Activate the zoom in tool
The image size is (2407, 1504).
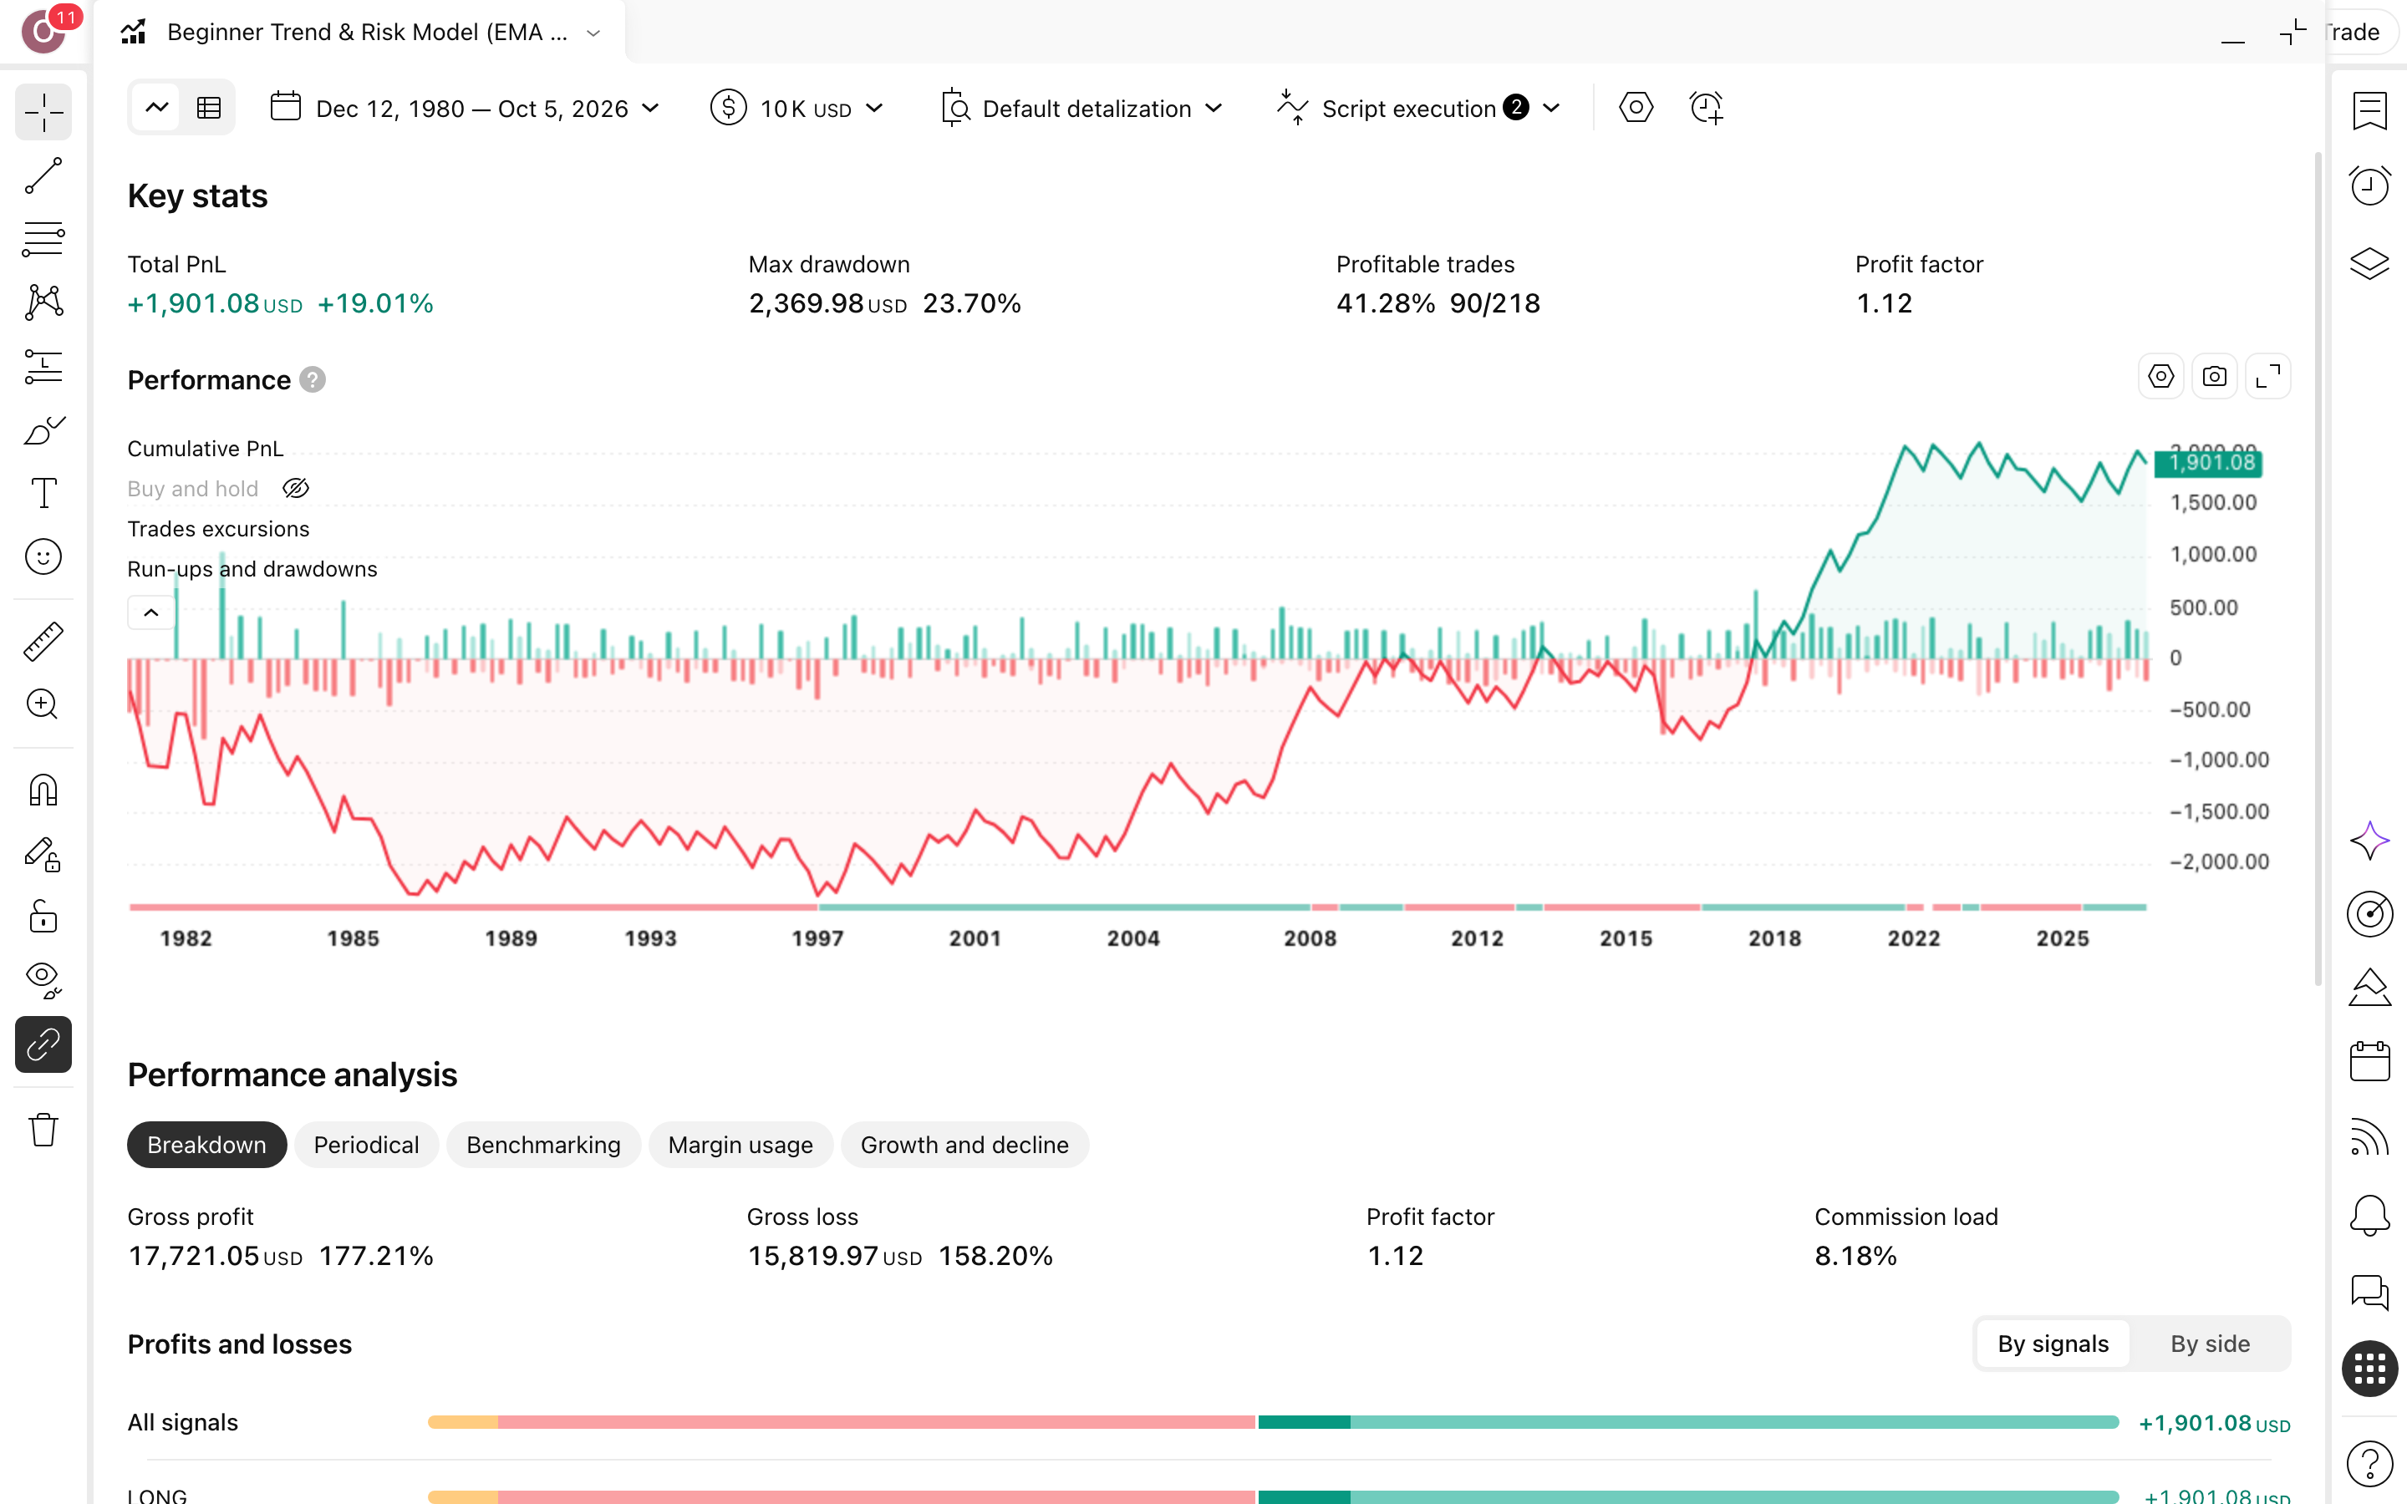43,705
